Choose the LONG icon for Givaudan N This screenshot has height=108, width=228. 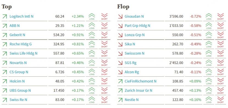[209, 16]
